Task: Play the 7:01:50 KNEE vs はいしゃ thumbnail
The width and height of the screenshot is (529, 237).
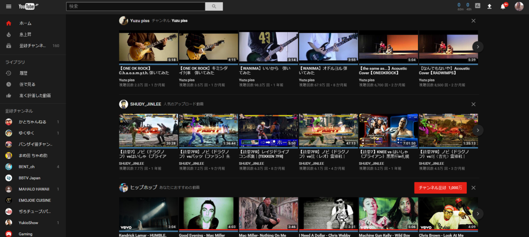Action: [x=388, y=130]
